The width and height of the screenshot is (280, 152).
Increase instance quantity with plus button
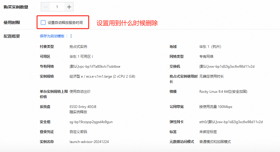coord(69,7)
